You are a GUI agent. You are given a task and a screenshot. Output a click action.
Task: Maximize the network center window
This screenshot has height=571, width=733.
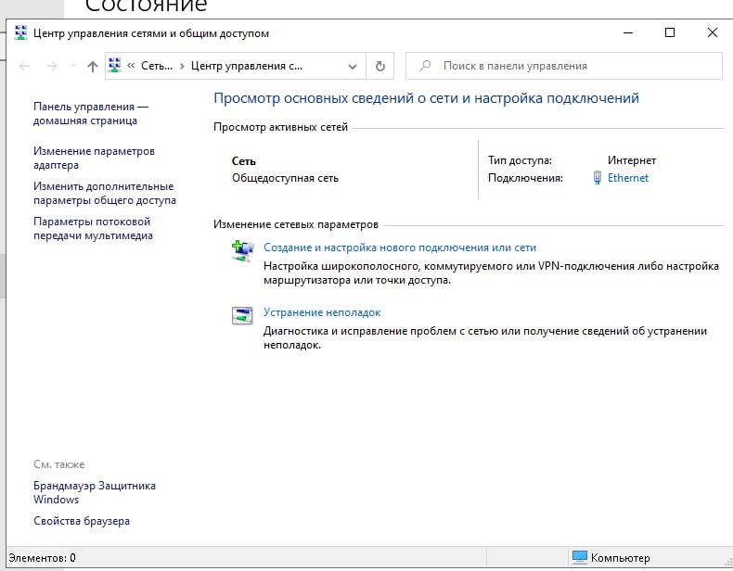[x=669, y=32]
